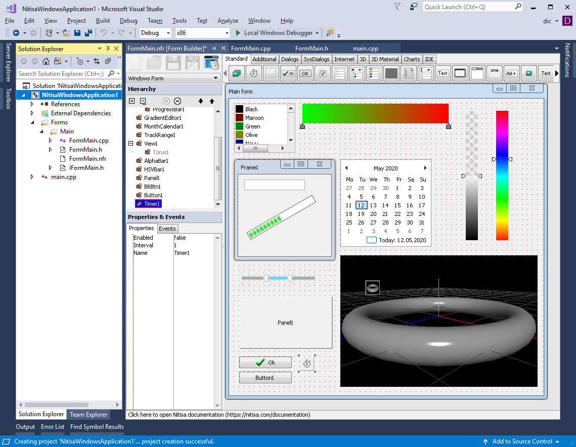576x447 pixels.
Task: Click the Navigate Backward arrow in toolbar
Action: (x=16, y=33)
